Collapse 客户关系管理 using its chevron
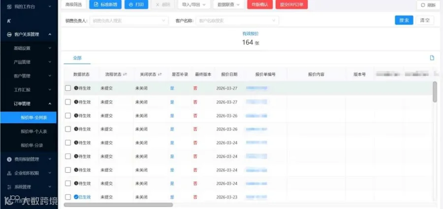Viewport: 443px width, 209px height. point(50,34)
